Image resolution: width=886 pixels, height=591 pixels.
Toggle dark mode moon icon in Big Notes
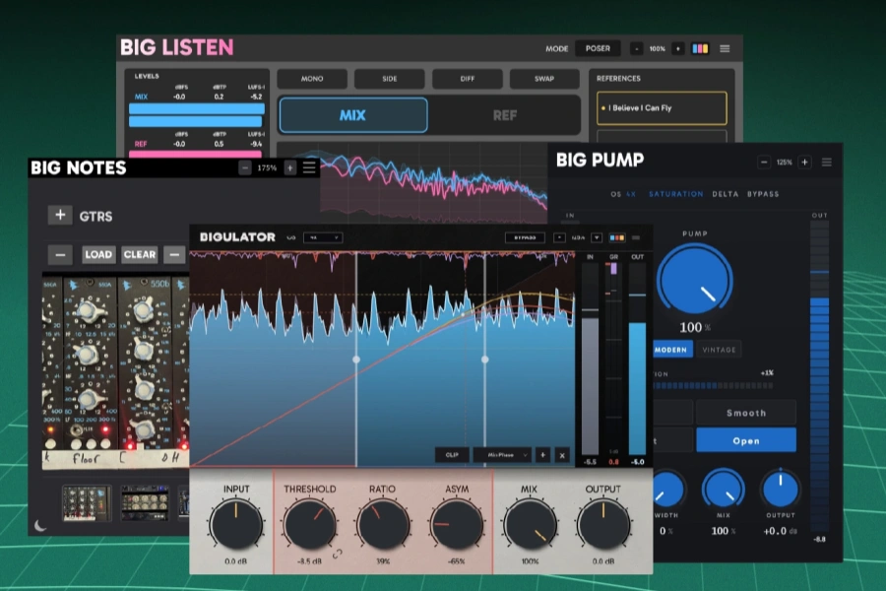tap(40, 526)
